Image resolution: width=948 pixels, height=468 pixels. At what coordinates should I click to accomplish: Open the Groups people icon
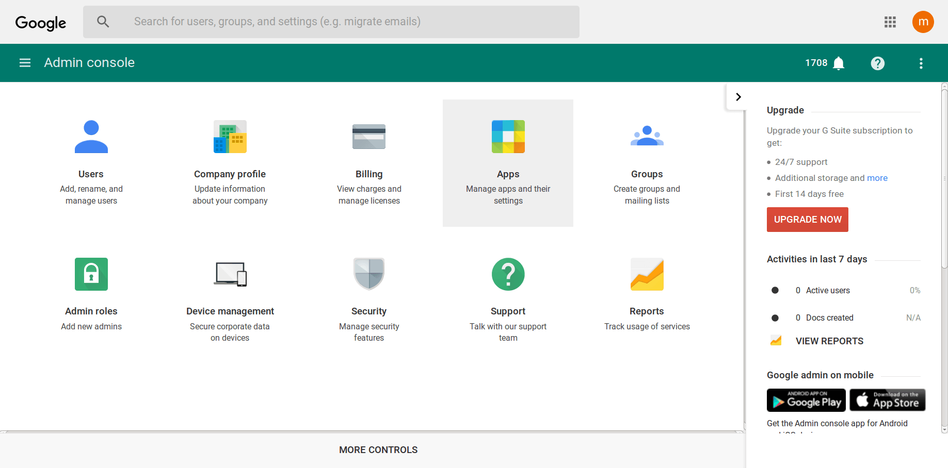click(647, 137)
